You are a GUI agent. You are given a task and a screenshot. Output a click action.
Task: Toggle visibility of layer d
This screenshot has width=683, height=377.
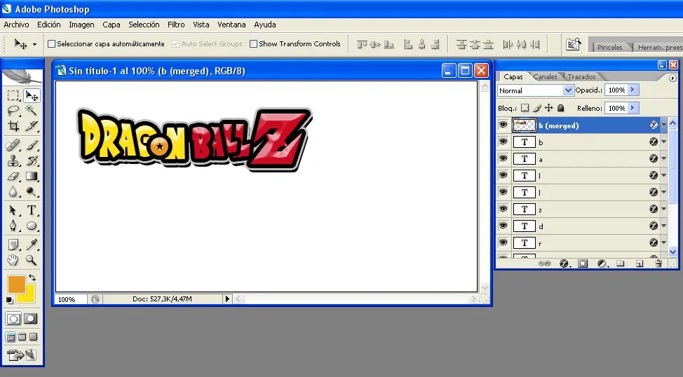pos(503,226)
